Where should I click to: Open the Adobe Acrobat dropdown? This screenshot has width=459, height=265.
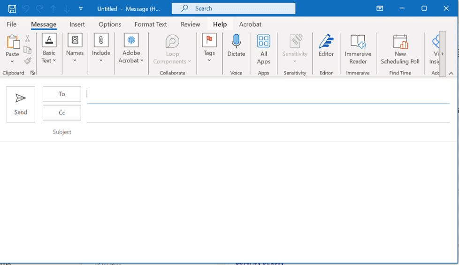pyautogui.click(x=131, y=49)
